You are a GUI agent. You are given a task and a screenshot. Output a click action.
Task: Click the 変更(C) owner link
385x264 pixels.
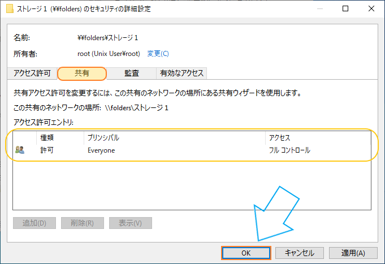[x=158, y=54]
